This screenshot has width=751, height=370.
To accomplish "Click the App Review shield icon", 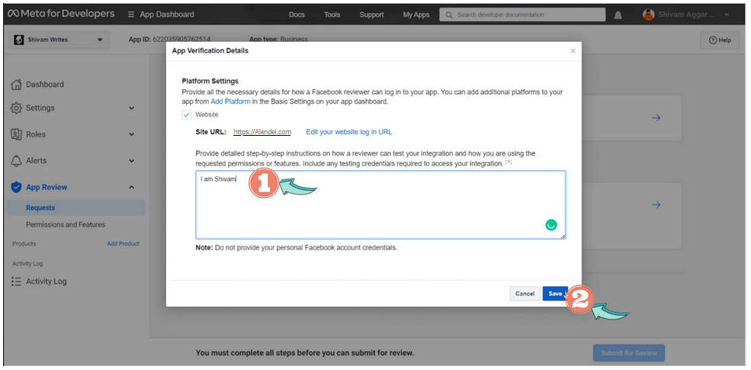I will pos(17,188).
